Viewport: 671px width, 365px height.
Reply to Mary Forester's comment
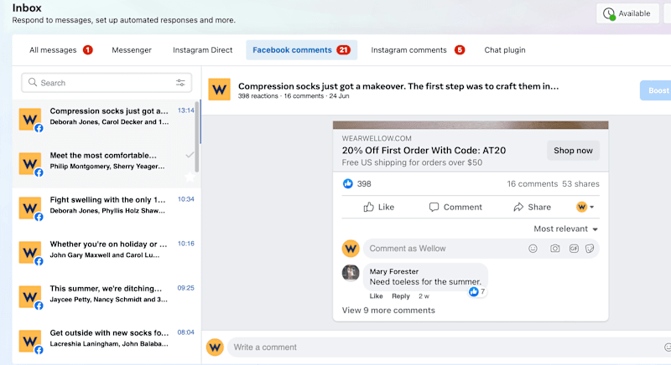point(401,296)
